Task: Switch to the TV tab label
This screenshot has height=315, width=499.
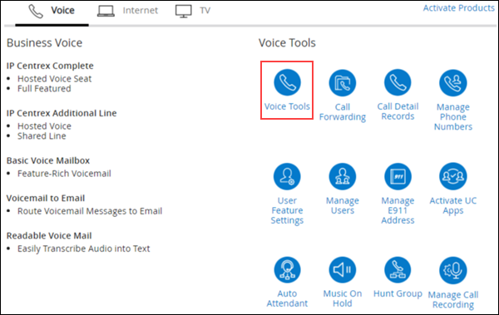Action: point(205,11)
